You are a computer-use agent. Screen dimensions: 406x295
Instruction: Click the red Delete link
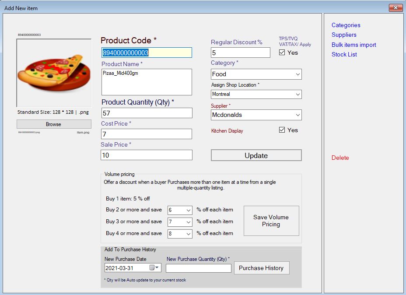point(340,158)
